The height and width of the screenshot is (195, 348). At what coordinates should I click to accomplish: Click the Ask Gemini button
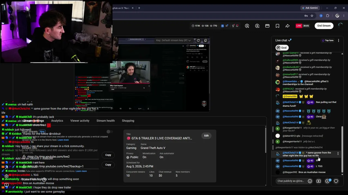(x=310, y=8)
